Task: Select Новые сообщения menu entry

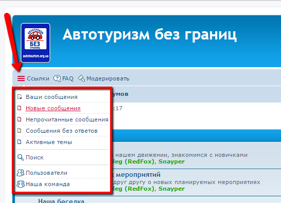Action: click(x=53, y=108)
